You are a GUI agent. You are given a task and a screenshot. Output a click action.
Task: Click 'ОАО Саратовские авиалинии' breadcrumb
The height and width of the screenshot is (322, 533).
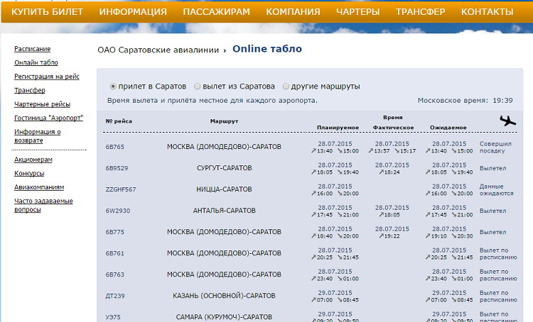[x=158, y=50]
